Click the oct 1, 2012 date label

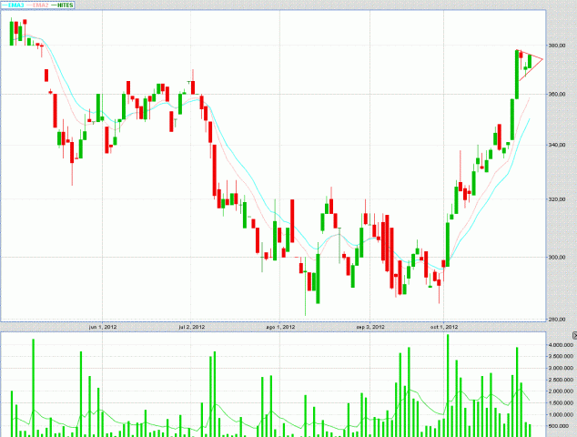tap(444, 327)
